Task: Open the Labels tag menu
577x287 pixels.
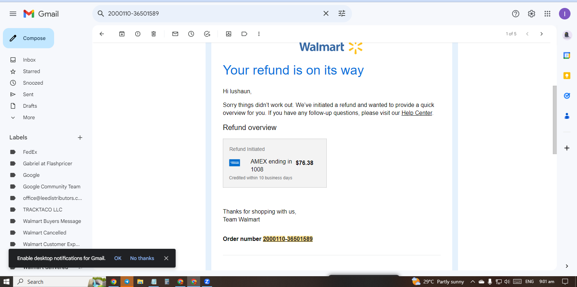Action: tap(245, 34)
